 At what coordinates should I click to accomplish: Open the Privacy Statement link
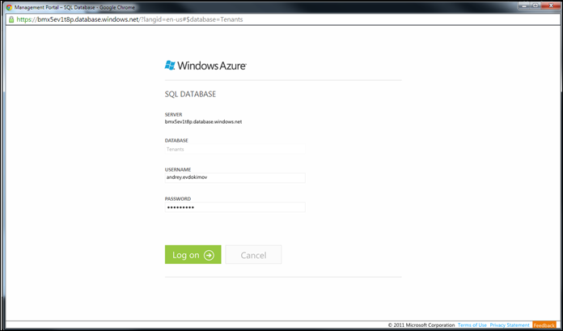510,325
